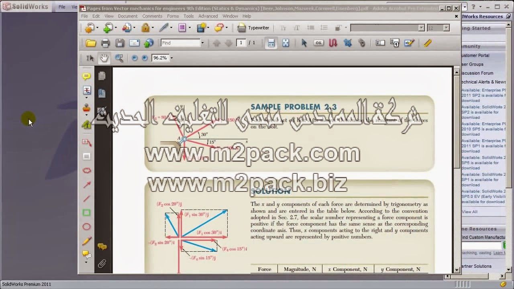Select the Sticky Note tool
This screenshot has height=289, width=514.
tap(86, 76)
